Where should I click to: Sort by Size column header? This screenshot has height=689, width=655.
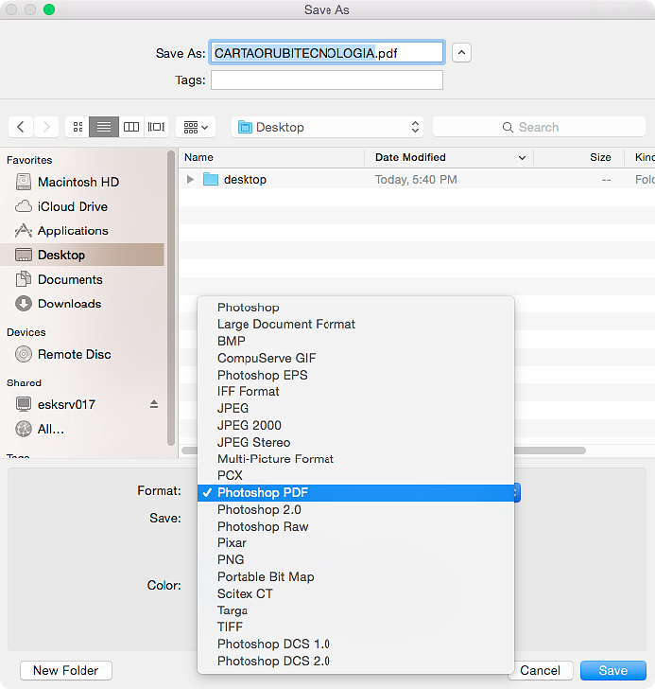(579, 157)
